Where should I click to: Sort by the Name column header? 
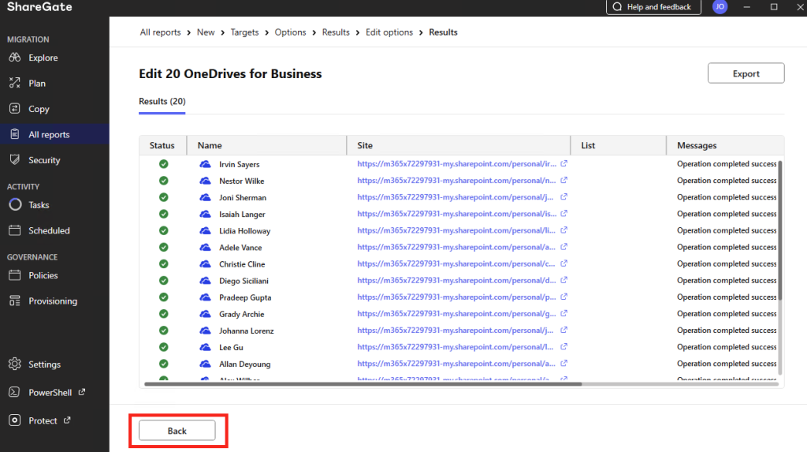coord(266,145)
